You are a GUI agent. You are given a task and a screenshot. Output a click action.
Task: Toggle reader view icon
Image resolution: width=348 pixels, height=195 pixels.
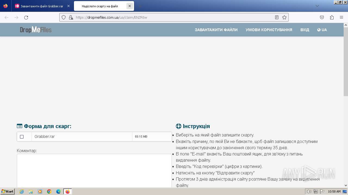tap(277, 17)
